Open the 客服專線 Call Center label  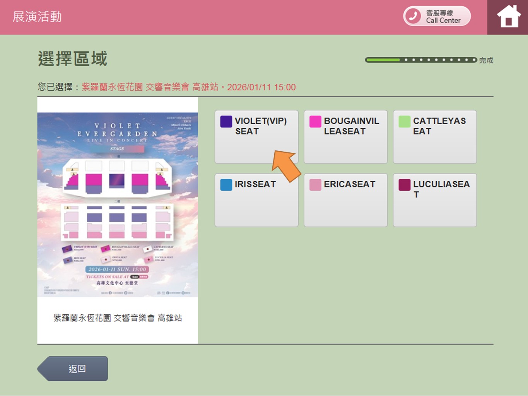pos(443,17)
